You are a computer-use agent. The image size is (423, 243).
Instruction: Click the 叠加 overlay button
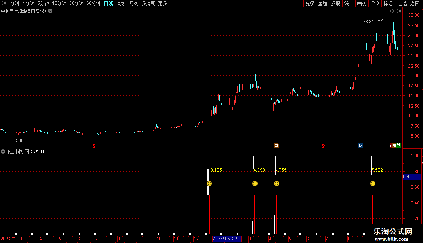point(322,3)
